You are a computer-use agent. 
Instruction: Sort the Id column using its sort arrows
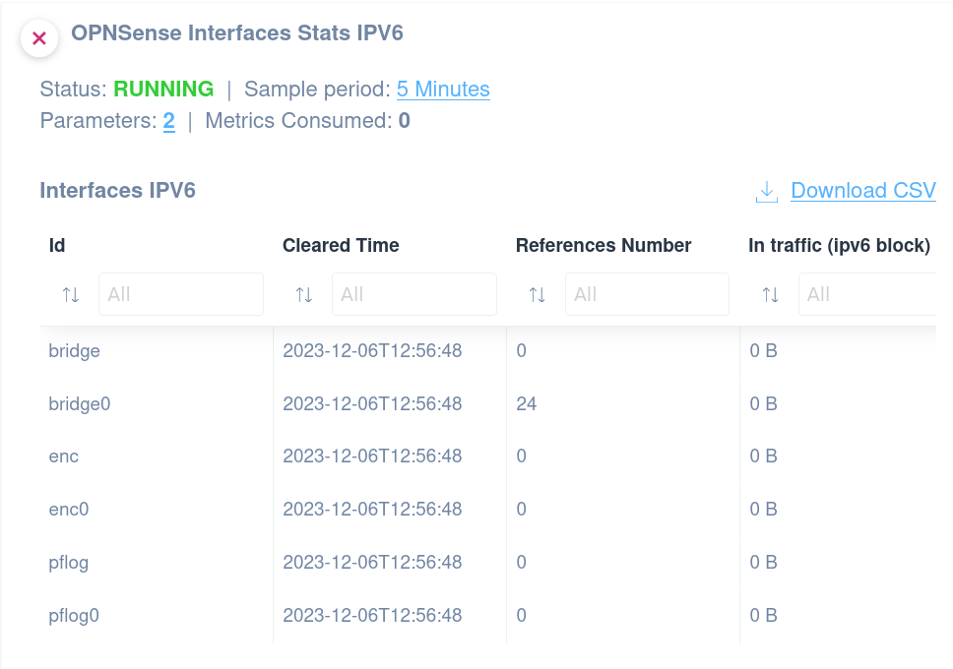pyautogui.click(x=70, y=293)
